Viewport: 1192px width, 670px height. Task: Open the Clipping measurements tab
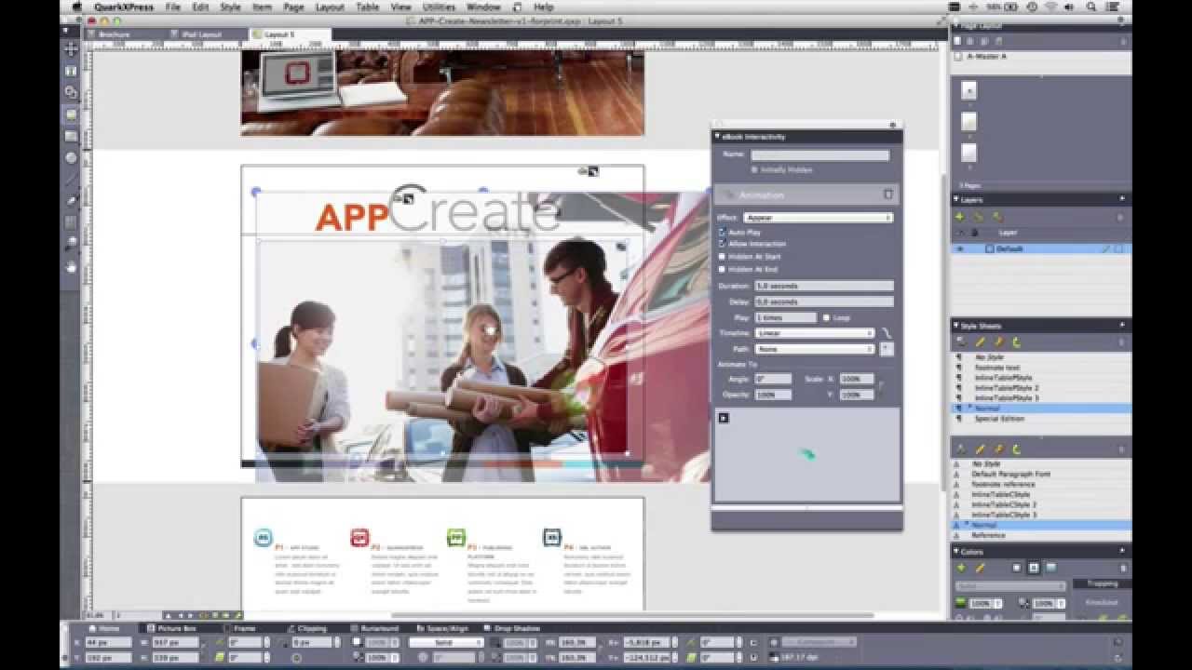[306, 628]
